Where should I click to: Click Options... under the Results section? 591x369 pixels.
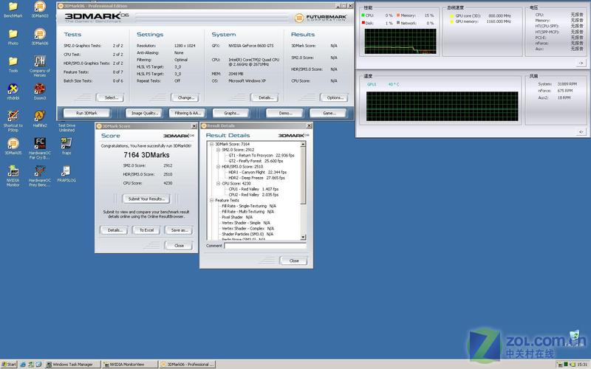click(x=334, y=97)
